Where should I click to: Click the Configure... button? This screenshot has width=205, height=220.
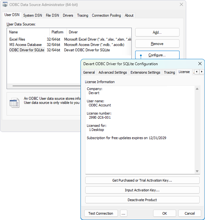click(157, 55)
